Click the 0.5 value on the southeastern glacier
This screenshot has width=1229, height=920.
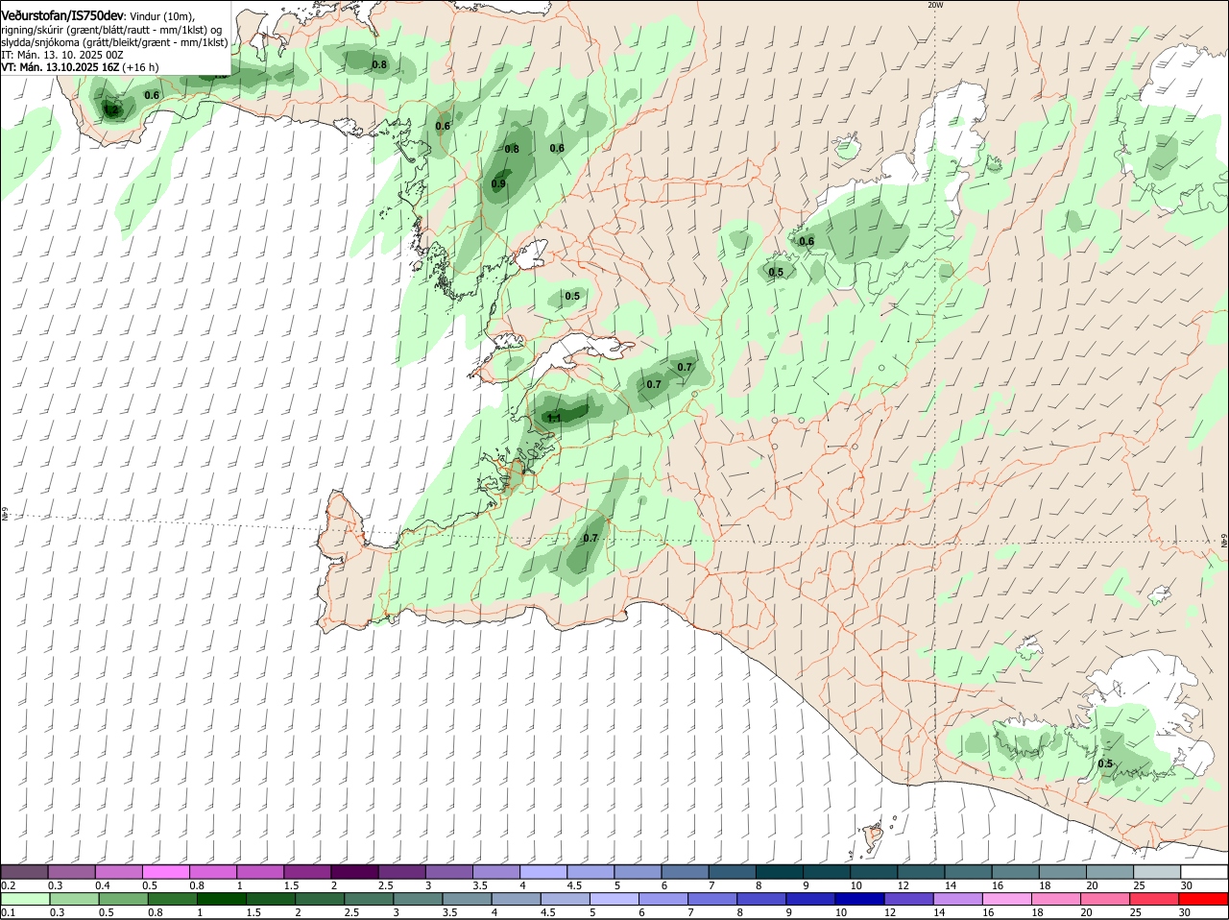(x=1105, y=763)
